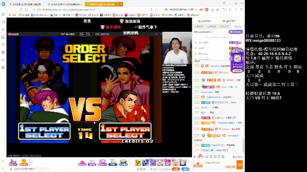Open the third-ranked user 黑丸Moon
Image resolution: width=307 pixels, height=172 pixels.
click(203, 54)
